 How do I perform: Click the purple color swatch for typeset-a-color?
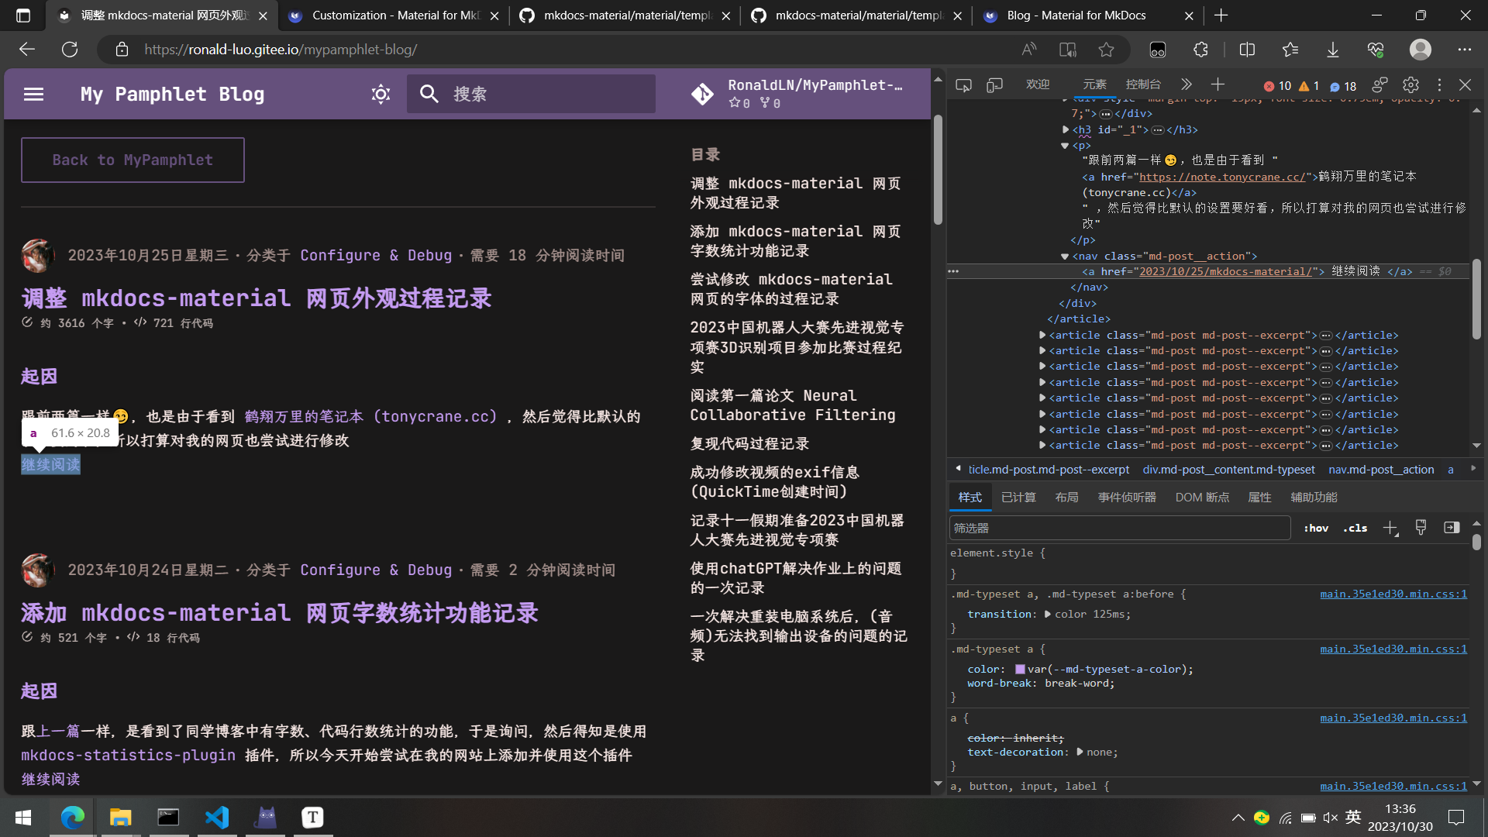(x=1020, y=669)
